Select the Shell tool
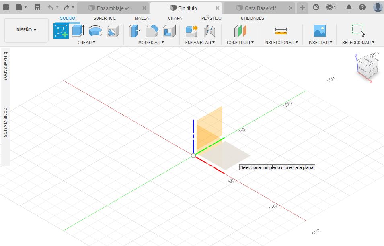The width and height of the screenshot is (384, 246). pyautogui.click(x=169, y=31)
